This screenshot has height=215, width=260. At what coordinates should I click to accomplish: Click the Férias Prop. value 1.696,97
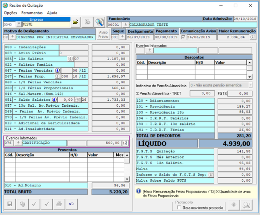coord(111,76)
